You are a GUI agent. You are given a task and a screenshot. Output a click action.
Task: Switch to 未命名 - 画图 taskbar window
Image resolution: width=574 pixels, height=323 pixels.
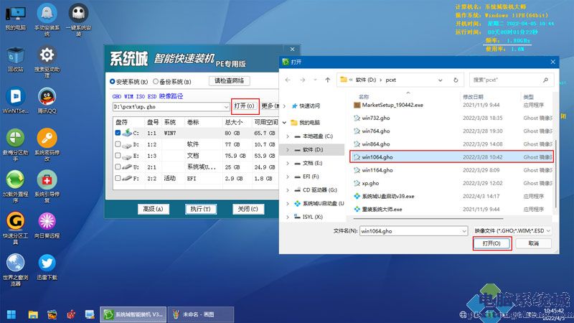201,314
